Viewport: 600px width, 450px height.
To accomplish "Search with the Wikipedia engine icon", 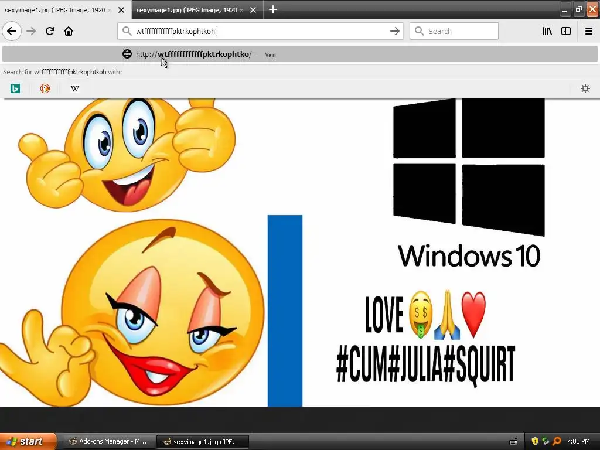I will (75, 88).
